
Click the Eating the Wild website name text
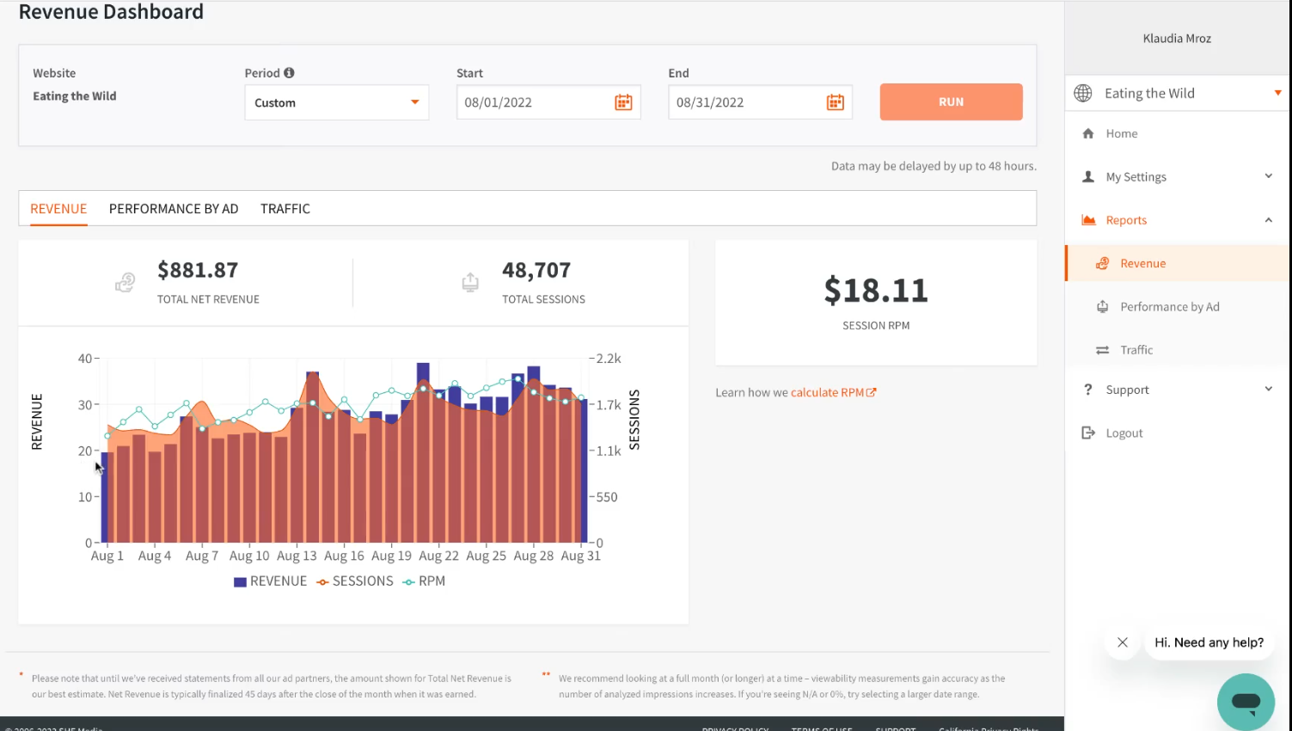75,96
